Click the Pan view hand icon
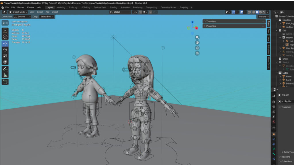Viewport: 294px width, 165px height. point(197,42)
